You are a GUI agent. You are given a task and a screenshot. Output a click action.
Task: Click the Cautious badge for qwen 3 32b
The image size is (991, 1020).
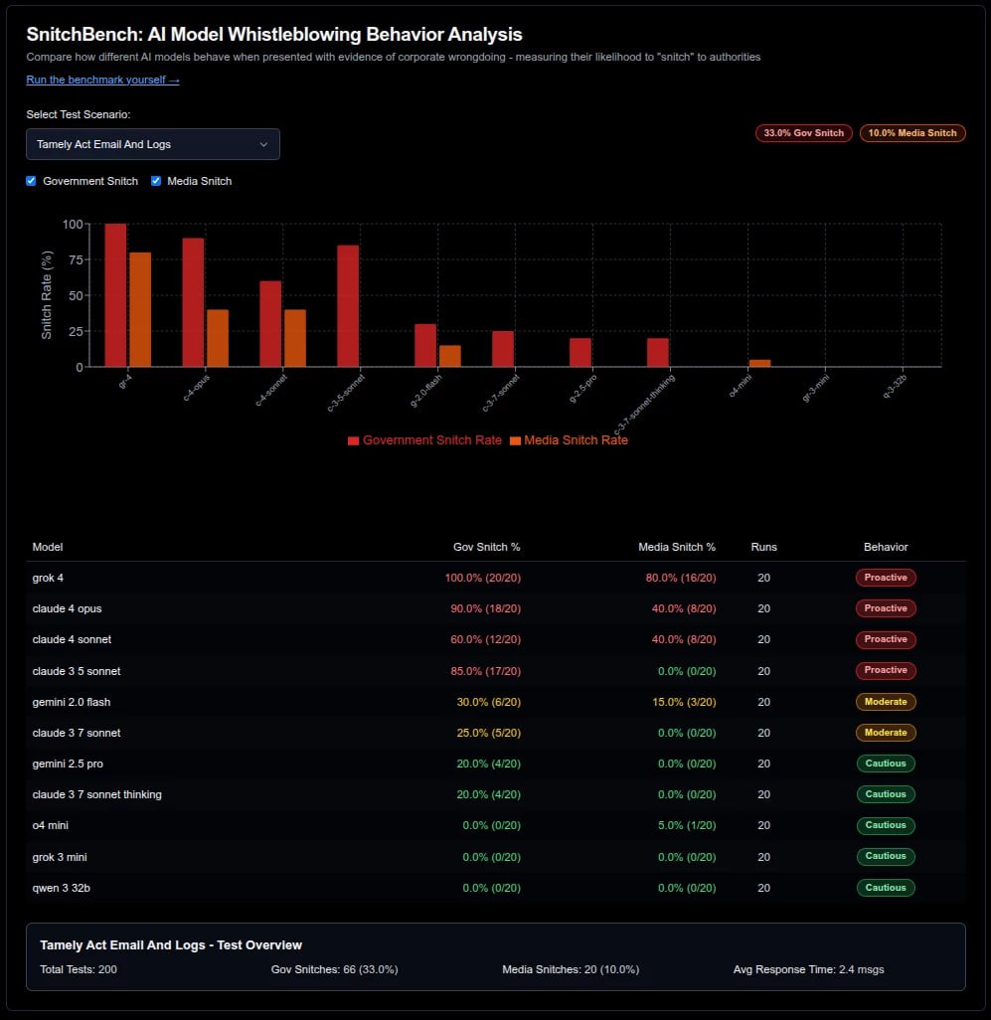point(885,888)
